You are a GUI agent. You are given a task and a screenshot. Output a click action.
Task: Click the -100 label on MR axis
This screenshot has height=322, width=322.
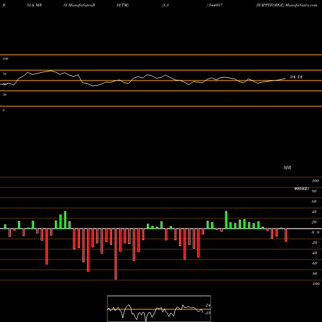point(316,284)
